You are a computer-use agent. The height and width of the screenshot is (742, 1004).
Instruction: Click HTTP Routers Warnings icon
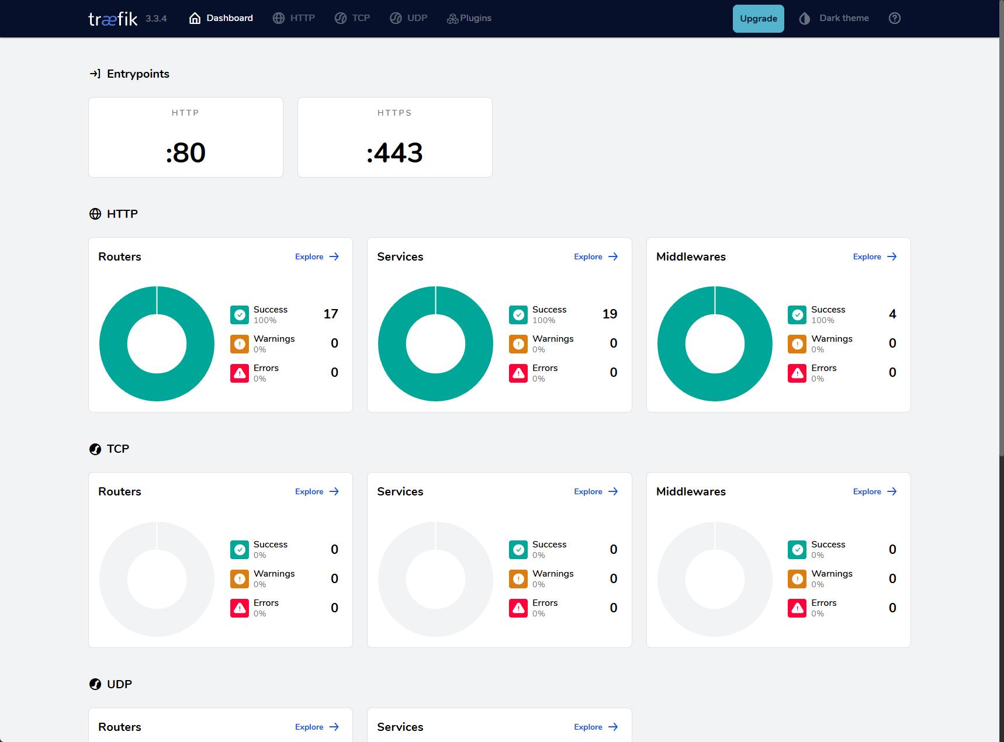(240, 344)
